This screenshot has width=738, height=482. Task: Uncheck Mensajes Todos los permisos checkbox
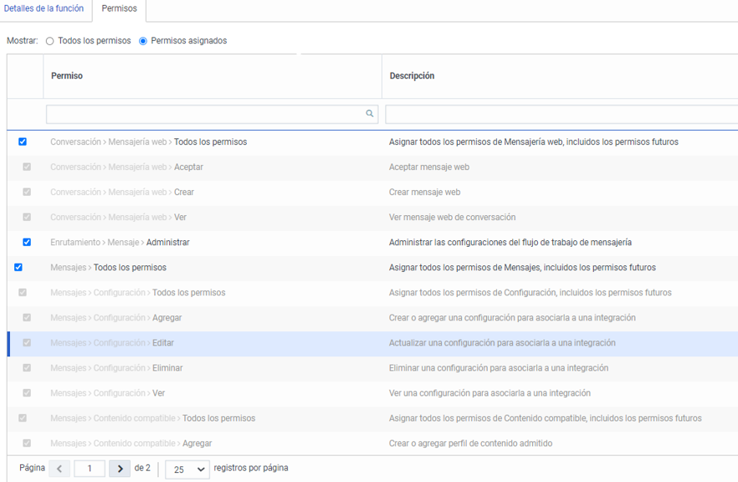pos(18,268)
